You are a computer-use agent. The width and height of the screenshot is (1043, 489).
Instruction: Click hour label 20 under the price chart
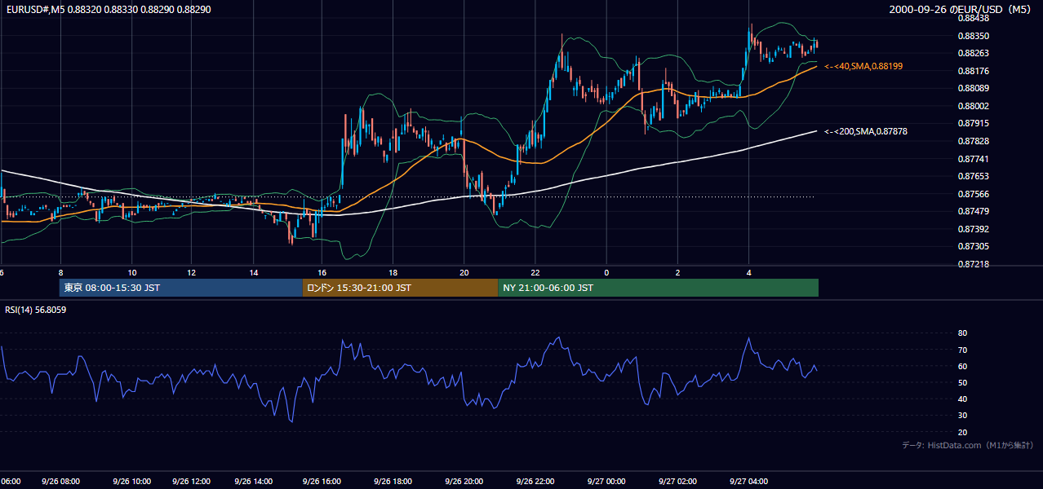464,273
